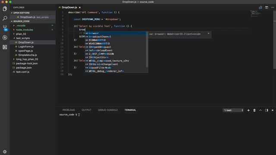Choose the 'IDBObjectStore' suggestion
The height and width of the screenshot is (155, 276).
click(116, 57)
